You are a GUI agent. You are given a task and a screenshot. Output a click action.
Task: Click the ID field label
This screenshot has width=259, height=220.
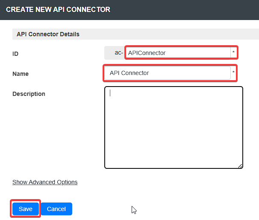click(15, 54)
